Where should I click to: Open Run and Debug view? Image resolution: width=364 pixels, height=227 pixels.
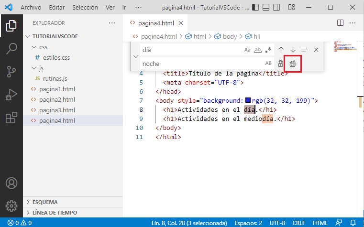11,95
